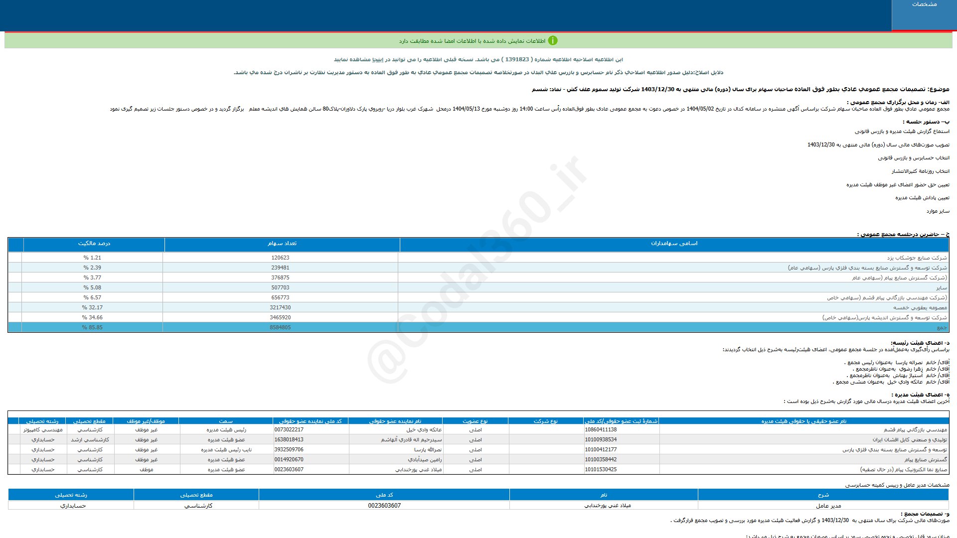Click the سایر shareholder row label
Viewport: 957px width, 538px height.
pyautogui.click(x=942, y=288)
